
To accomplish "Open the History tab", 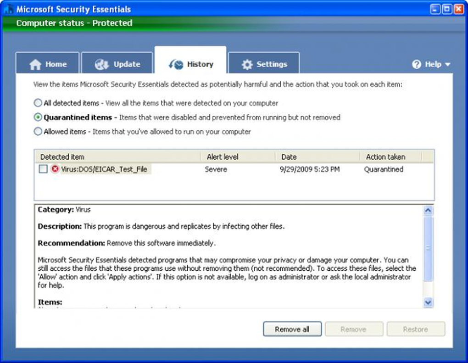I will pyautogui.click(x=190, y=60).
